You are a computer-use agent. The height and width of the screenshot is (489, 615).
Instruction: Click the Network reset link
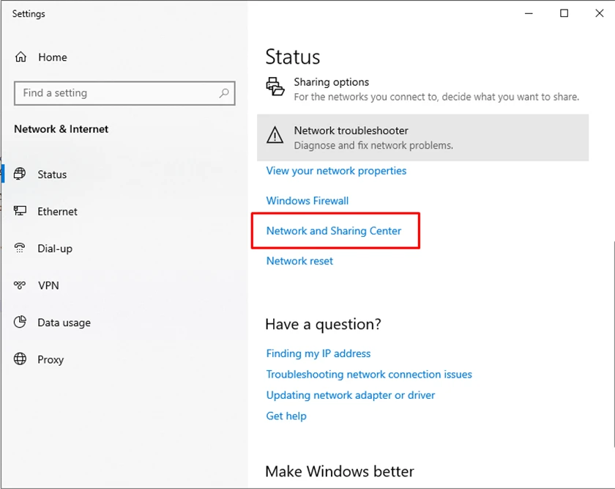(299, 261)
